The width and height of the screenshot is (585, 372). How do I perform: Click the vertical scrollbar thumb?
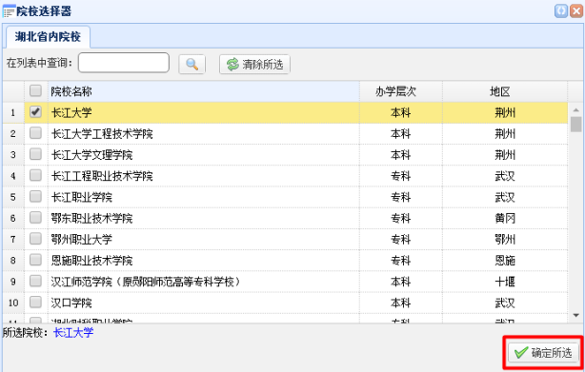click(576, 125)
